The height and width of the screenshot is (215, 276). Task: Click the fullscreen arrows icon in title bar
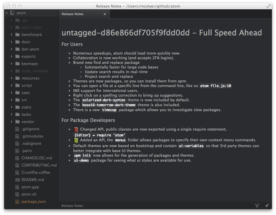click(x=268, y=6)
